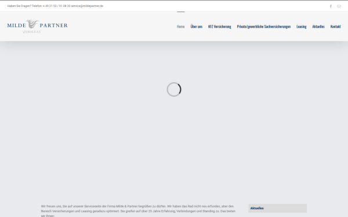Open the Home menu item
The height and width of the screenshot is (217, 348).
click(180, 27)
